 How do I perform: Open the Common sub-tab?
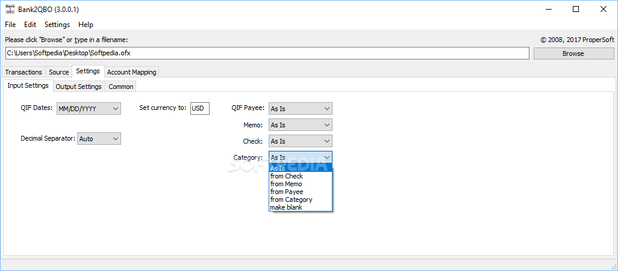click(x=121, y=87)
